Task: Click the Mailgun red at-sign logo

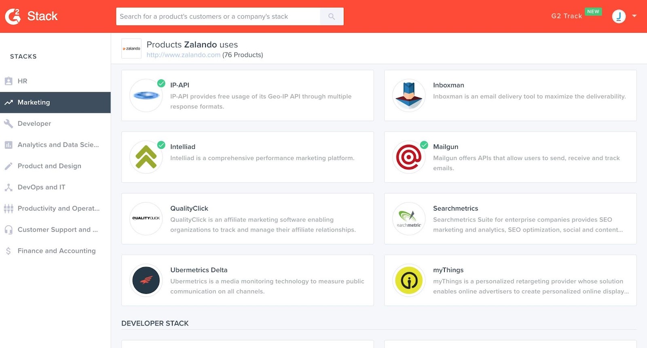Action: pyautogui.click(x=409, y=157)
